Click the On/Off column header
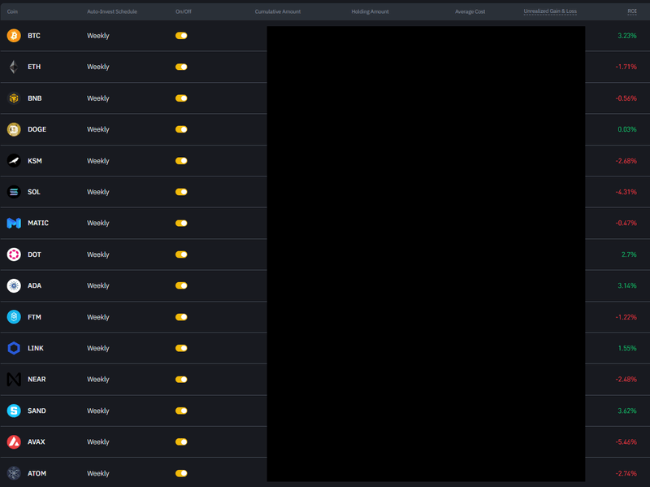This screenshot has width=650, height=487. 184,11
